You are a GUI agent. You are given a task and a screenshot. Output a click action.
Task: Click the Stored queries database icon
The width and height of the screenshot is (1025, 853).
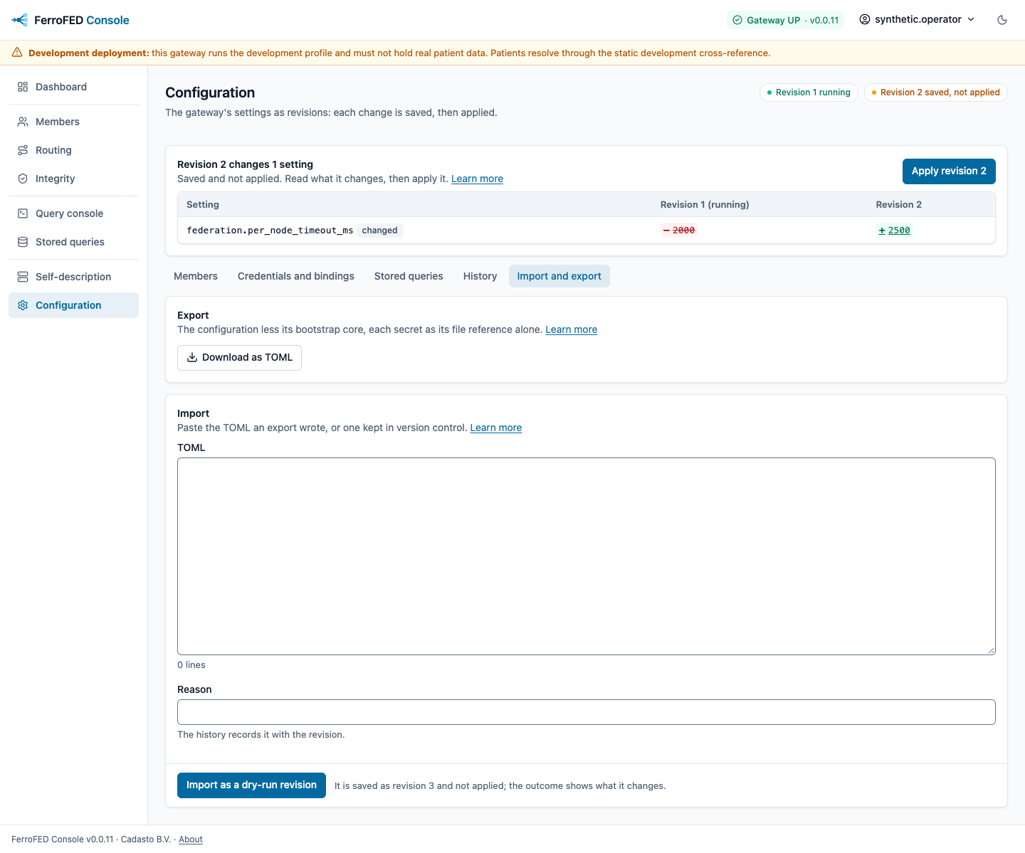point(23,242)
